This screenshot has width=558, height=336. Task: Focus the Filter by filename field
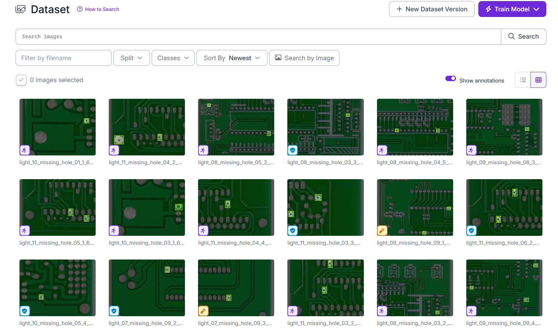pos(63,58)
